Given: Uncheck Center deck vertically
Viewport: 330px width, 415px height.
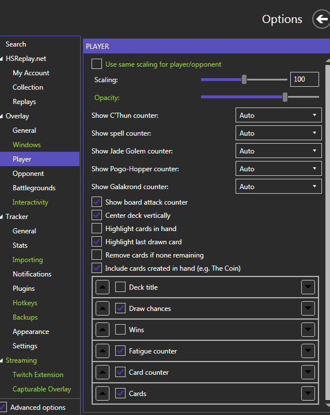Looking at the screenshot, I should (x=97, y=215).
